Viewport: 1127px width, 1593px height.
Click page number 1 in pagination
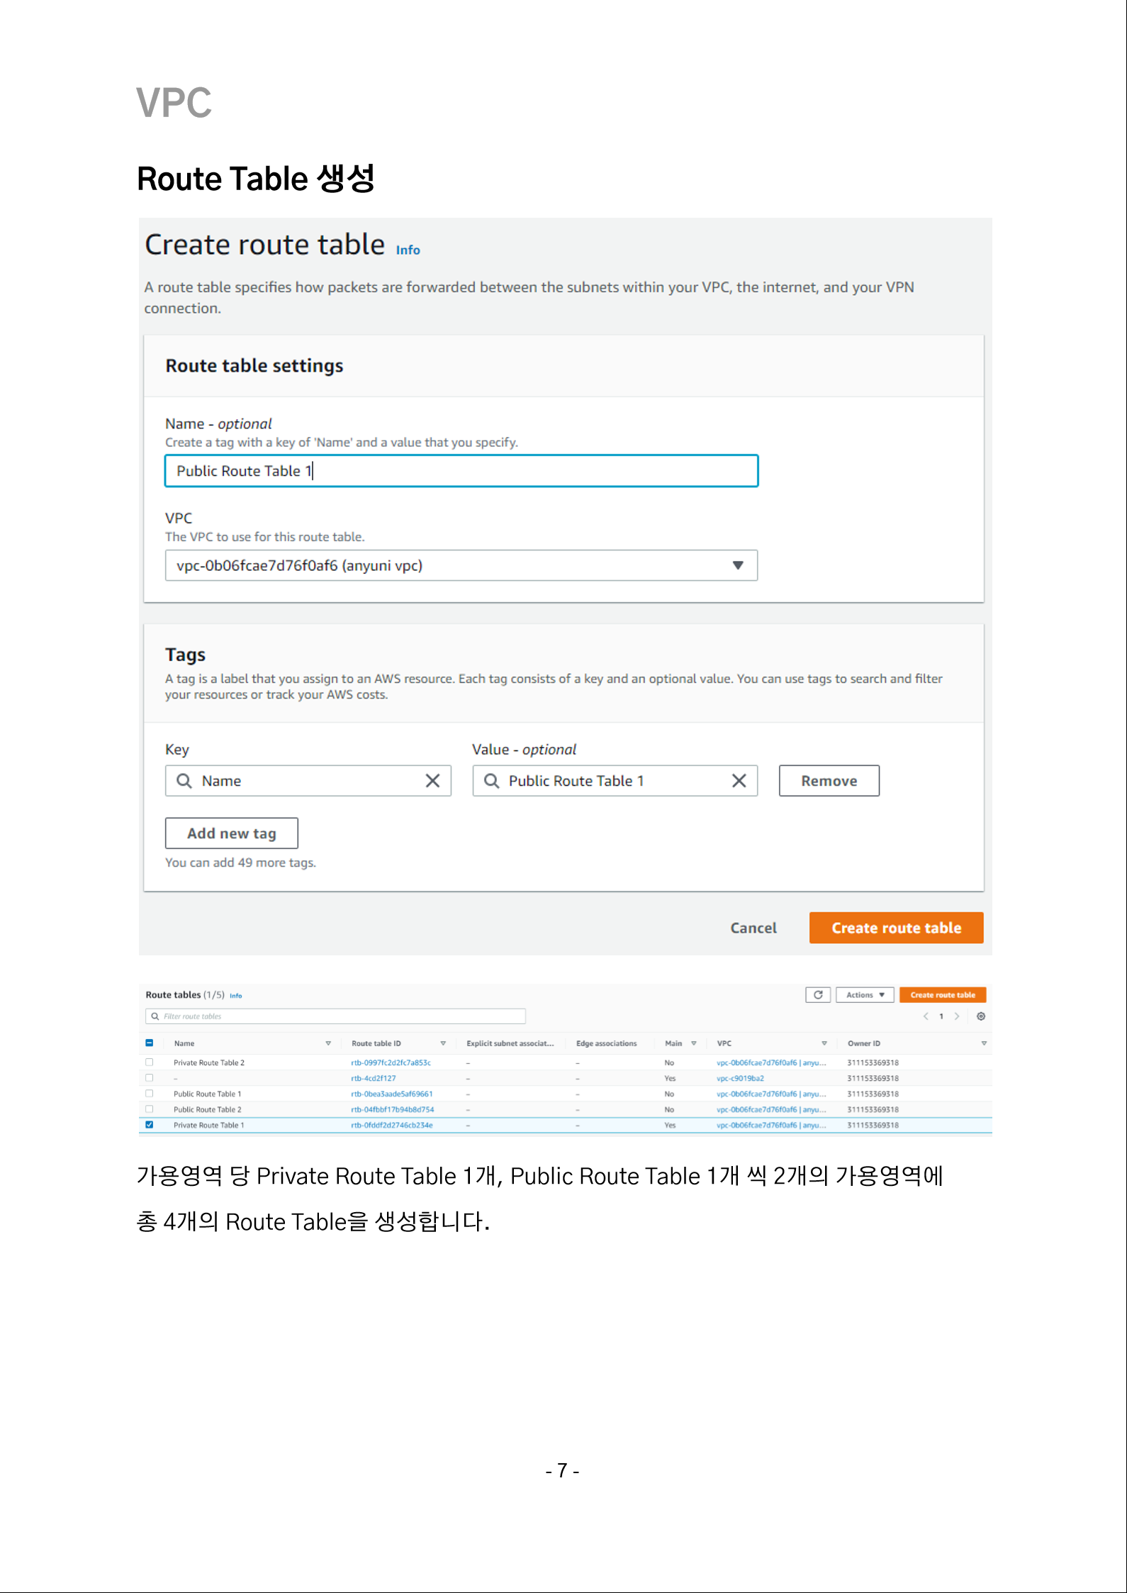[941, 1016]
